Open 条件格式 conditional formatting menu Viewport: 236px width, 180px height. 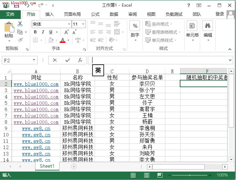[159, 24]
